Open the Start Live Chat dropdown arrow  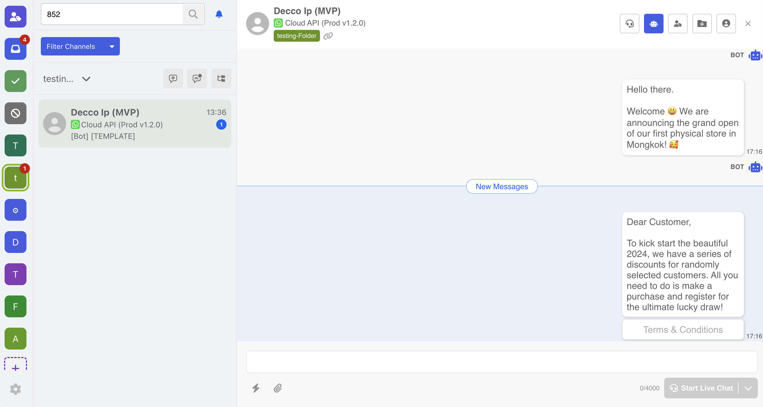click(748, 388)
